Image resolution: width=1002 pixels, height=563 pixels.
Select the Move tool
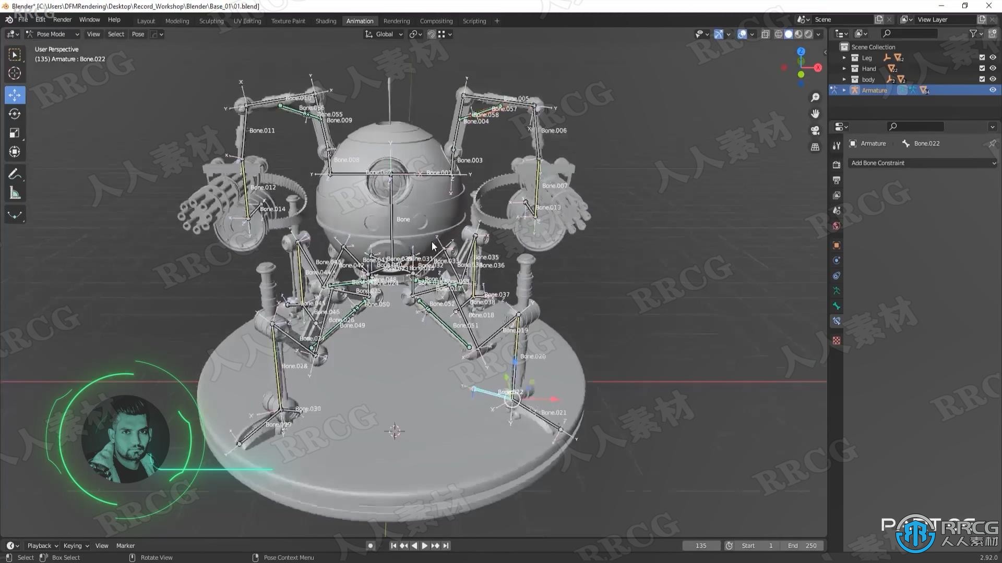point(15,95)
